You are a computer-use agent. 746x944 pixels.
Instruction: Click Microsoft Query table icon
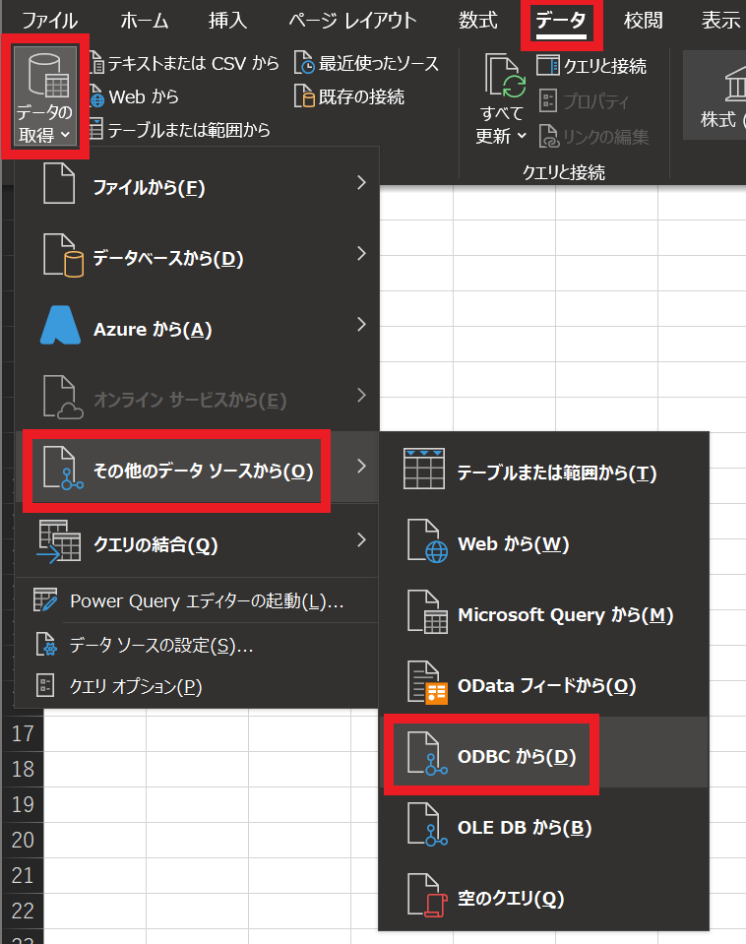point(427,611)
